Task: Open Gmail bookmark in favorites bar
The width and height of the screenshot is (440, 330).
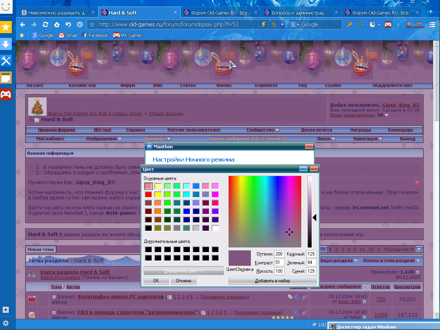Action: tap(68, 36)
